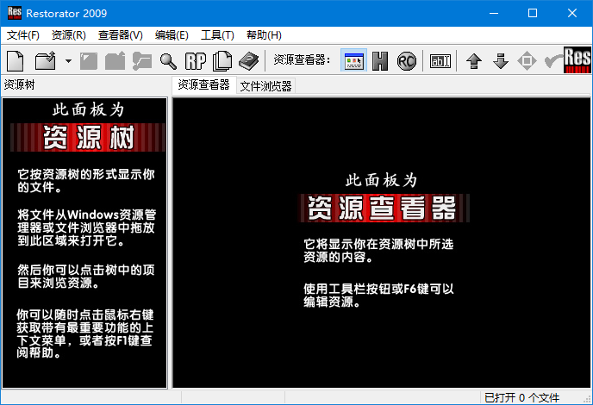Click the grayed folder tree icon

pos(142,60)
